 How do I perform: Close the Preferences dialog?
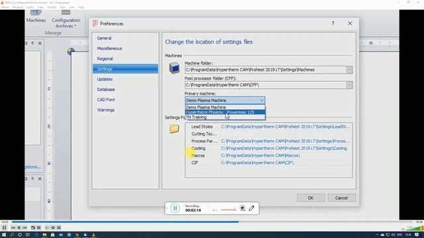(x=350, y=24)
